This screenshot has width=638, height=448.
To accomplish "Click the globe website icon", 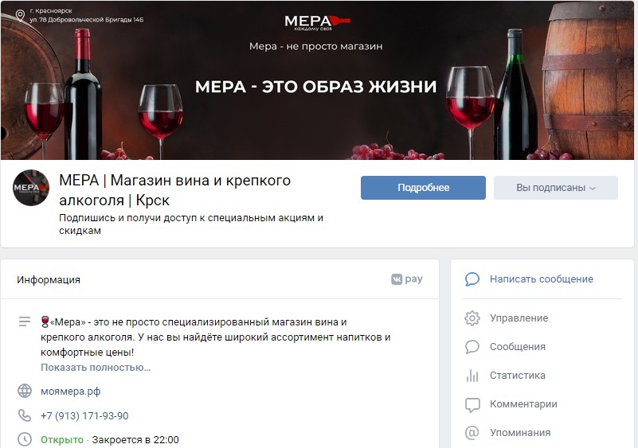I will (25, 391).
